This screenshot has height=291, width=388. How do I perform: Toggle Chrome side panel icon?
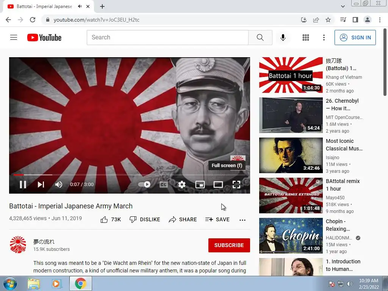click(355, 20)
